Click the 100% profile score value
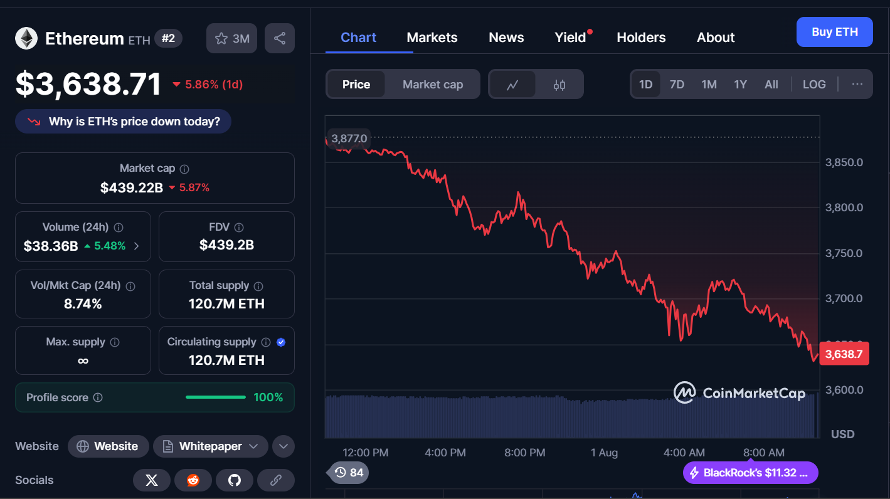Screen dimensions: 890x499 pyautogui.click(x=268, y=397)
